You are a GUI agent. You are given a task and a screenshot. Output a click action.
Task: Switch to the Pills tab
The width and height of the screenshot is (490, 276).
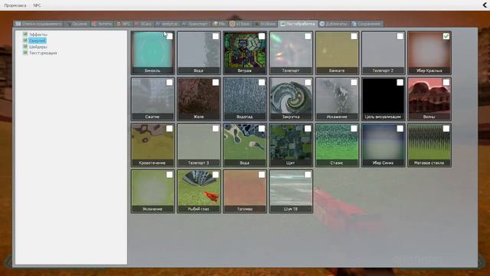pos(219,24)
